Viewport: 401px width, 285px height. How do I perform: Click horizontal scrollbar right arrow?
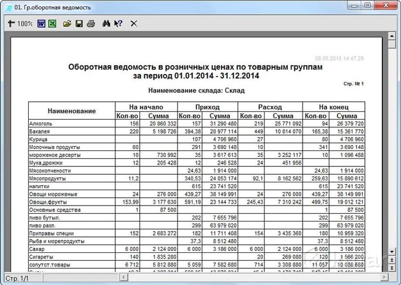(x=385, y=278)
